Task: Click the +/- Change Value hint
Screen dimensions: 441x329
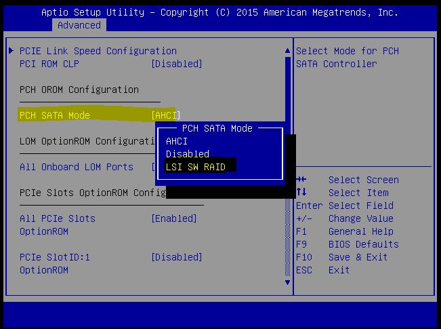Action: (x=345, y=218)
